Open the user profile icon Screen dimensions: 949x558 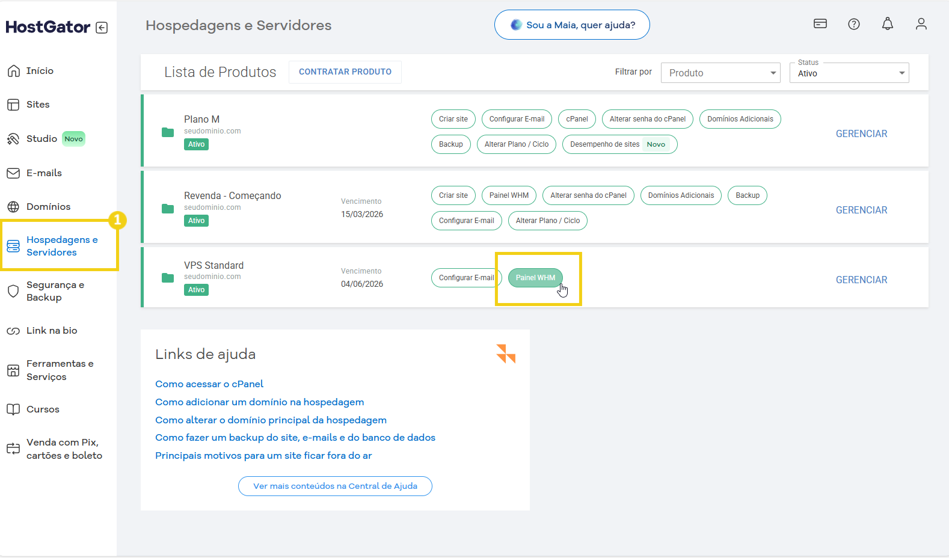(921, 23)
